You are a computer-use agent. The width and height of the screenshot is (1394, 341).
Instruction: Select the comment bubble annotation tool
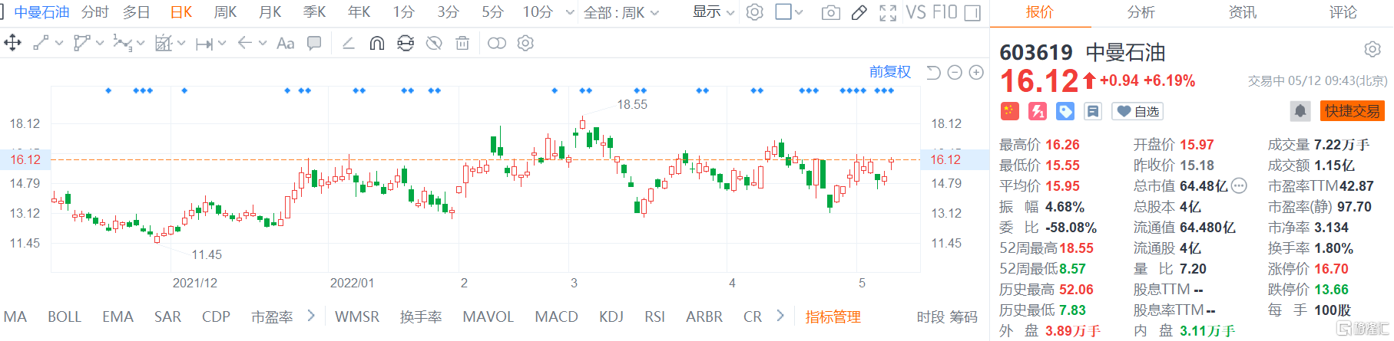314,44
